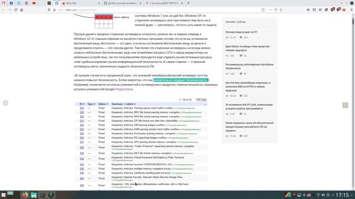Screen dimensions: 355x199
Task: Click 'Kaspersky Antivirus UPX parsing remote memory corruption' text
Action: [x=144, y=142]
